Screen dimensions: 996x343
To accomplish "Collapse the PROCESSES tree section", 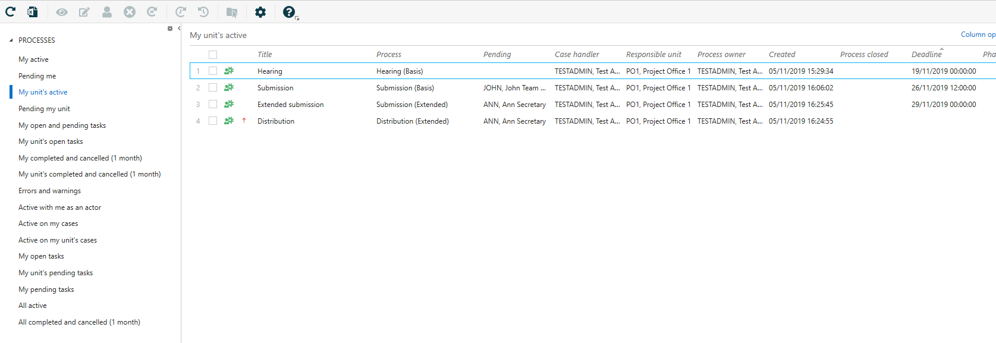I will point(11,40).
